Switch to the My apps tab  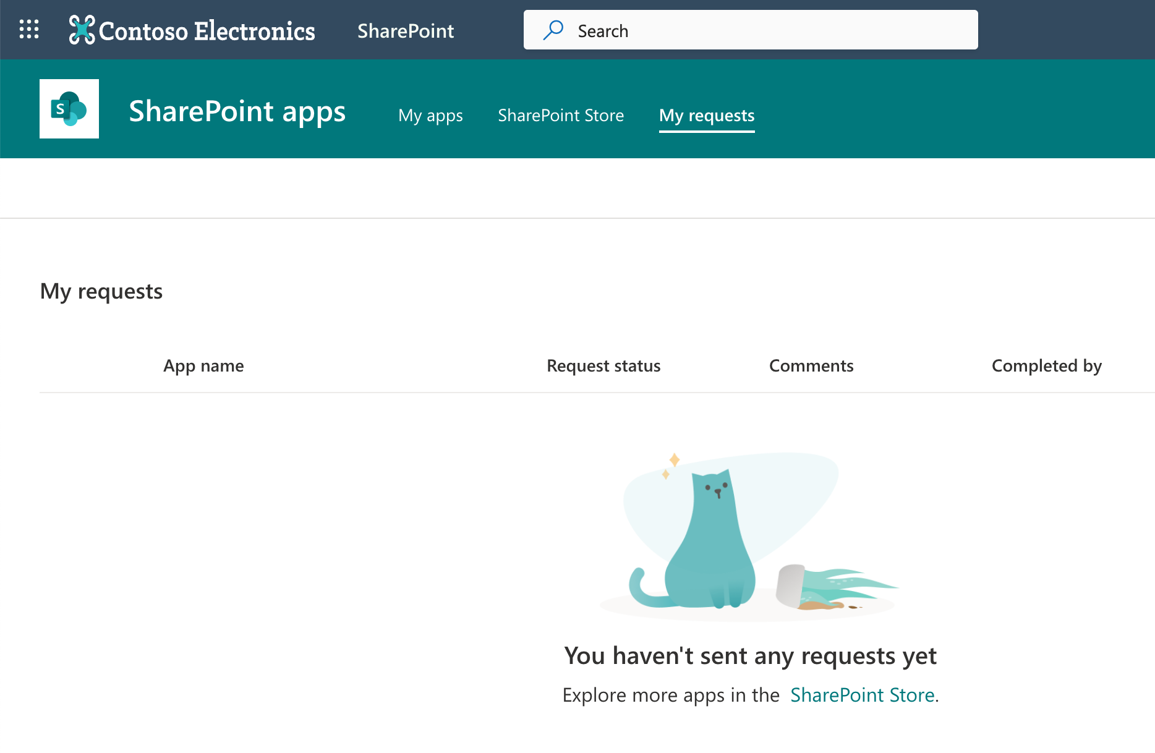[430, 116]
